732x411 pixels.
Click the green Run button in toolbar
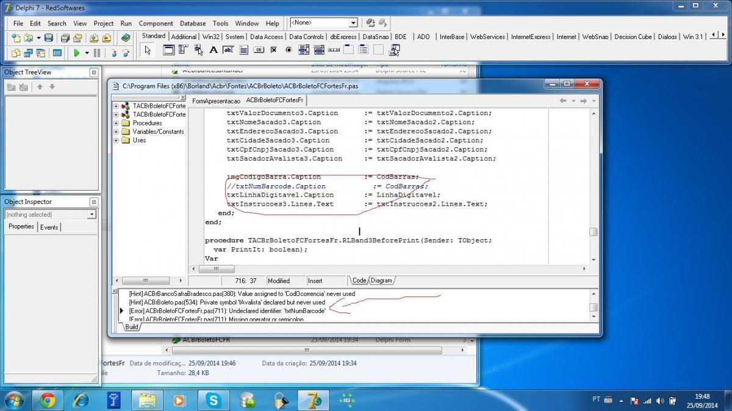pos(77,53)
